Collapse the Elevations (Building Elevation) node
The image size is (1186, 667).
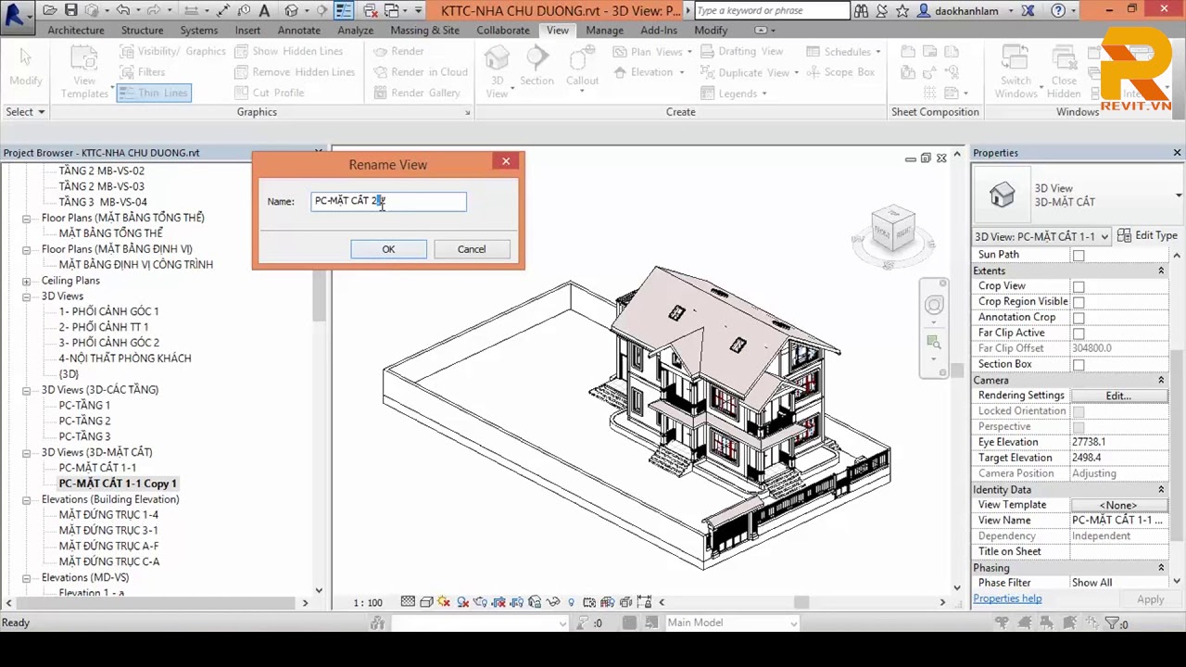point(27,499)
